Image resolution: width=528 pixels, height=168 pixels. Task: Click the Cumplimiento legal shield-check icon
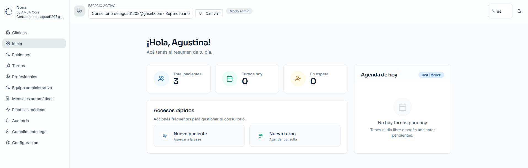point(8,131)
